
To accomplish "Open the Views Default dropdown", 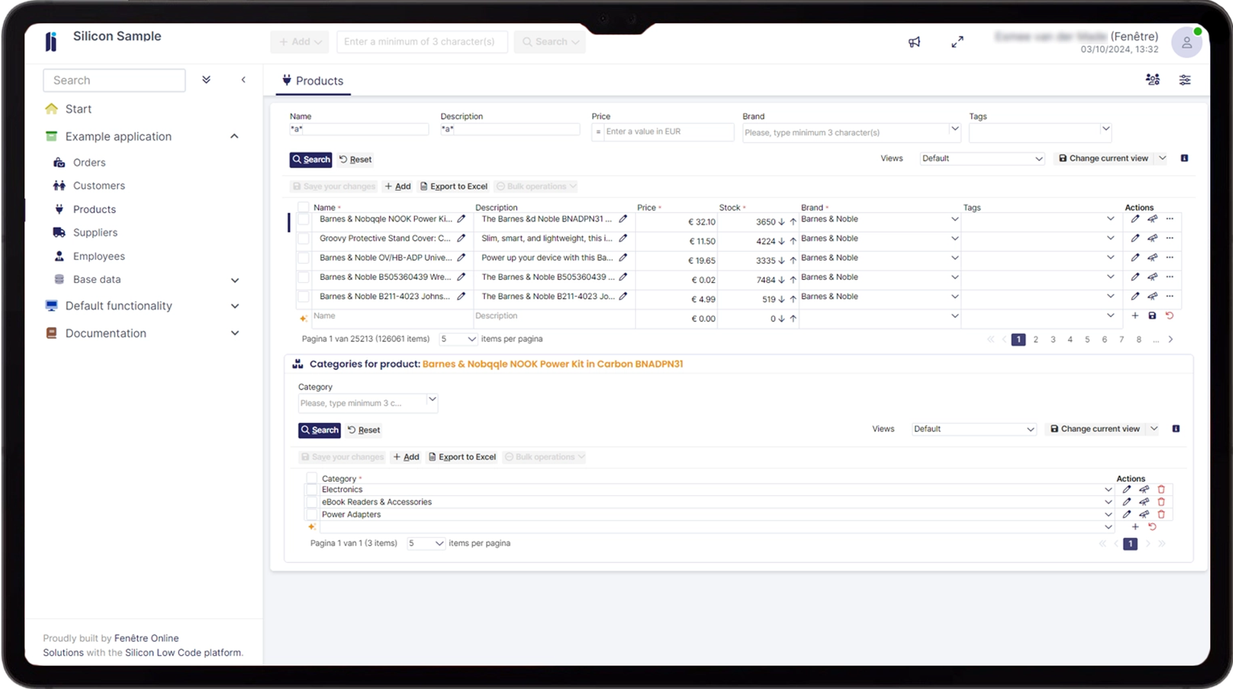I will tap(981, 158).
